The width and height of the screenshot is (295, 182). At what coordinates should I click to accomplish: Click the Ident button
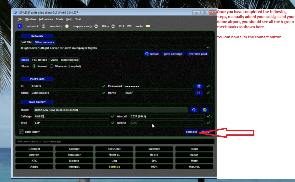194,149
